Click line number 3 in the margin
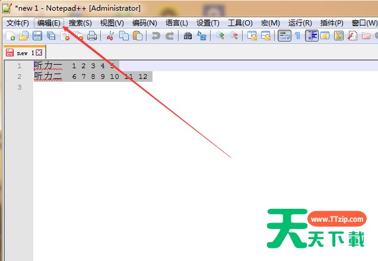 point(19,87)
